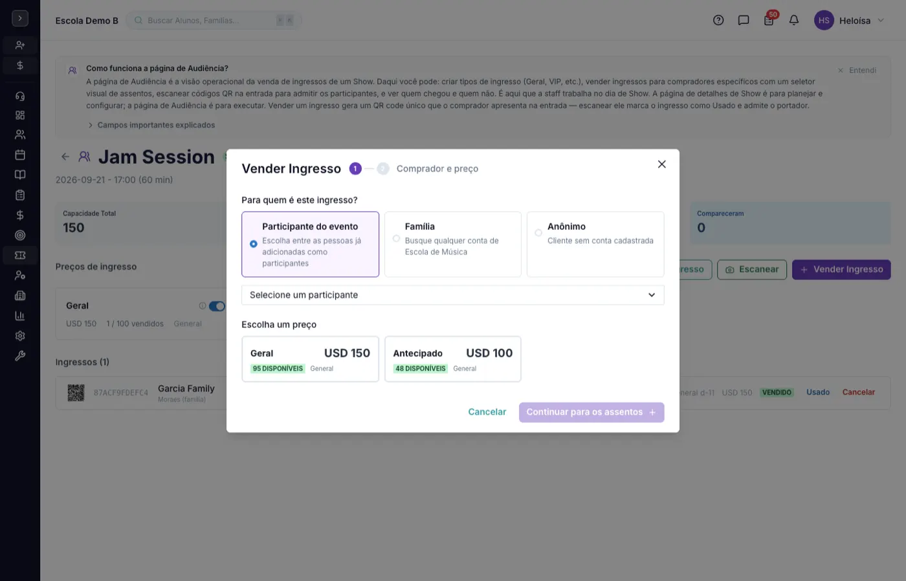Screen dimensions: 906x581
Task: Open the open-book icon in the sidebar
Action: pos(20,175)
